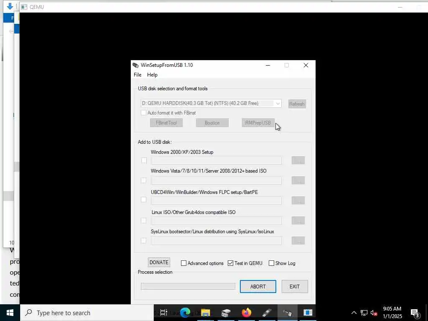
Task: Click the SysLinux bootsector path field
Action: coord(216,241)
